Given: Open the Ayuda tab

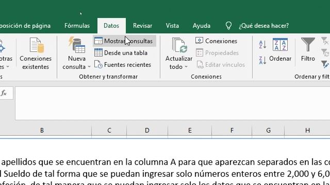Looking at the screenshot, I should pyautogui.click(x=202, y=26).
